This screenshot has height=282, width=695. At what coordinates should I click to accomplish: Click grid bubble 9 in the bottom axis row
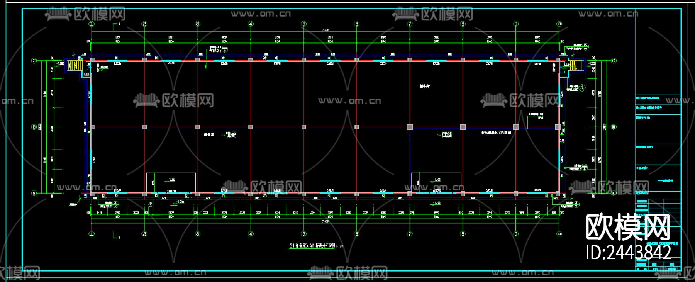coord(516,234)
